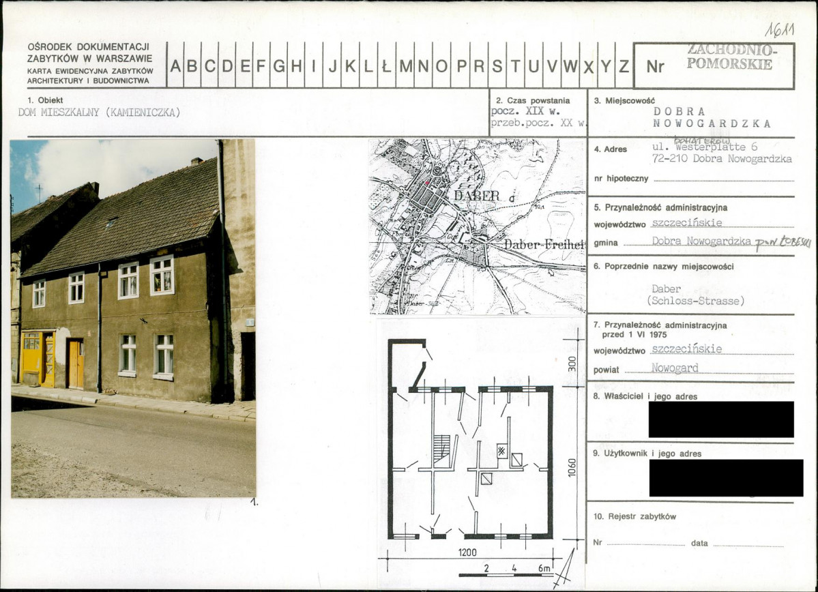Click the redacted owner address block
The width and height of the screenshot is (818, 592).
point(721,419)
